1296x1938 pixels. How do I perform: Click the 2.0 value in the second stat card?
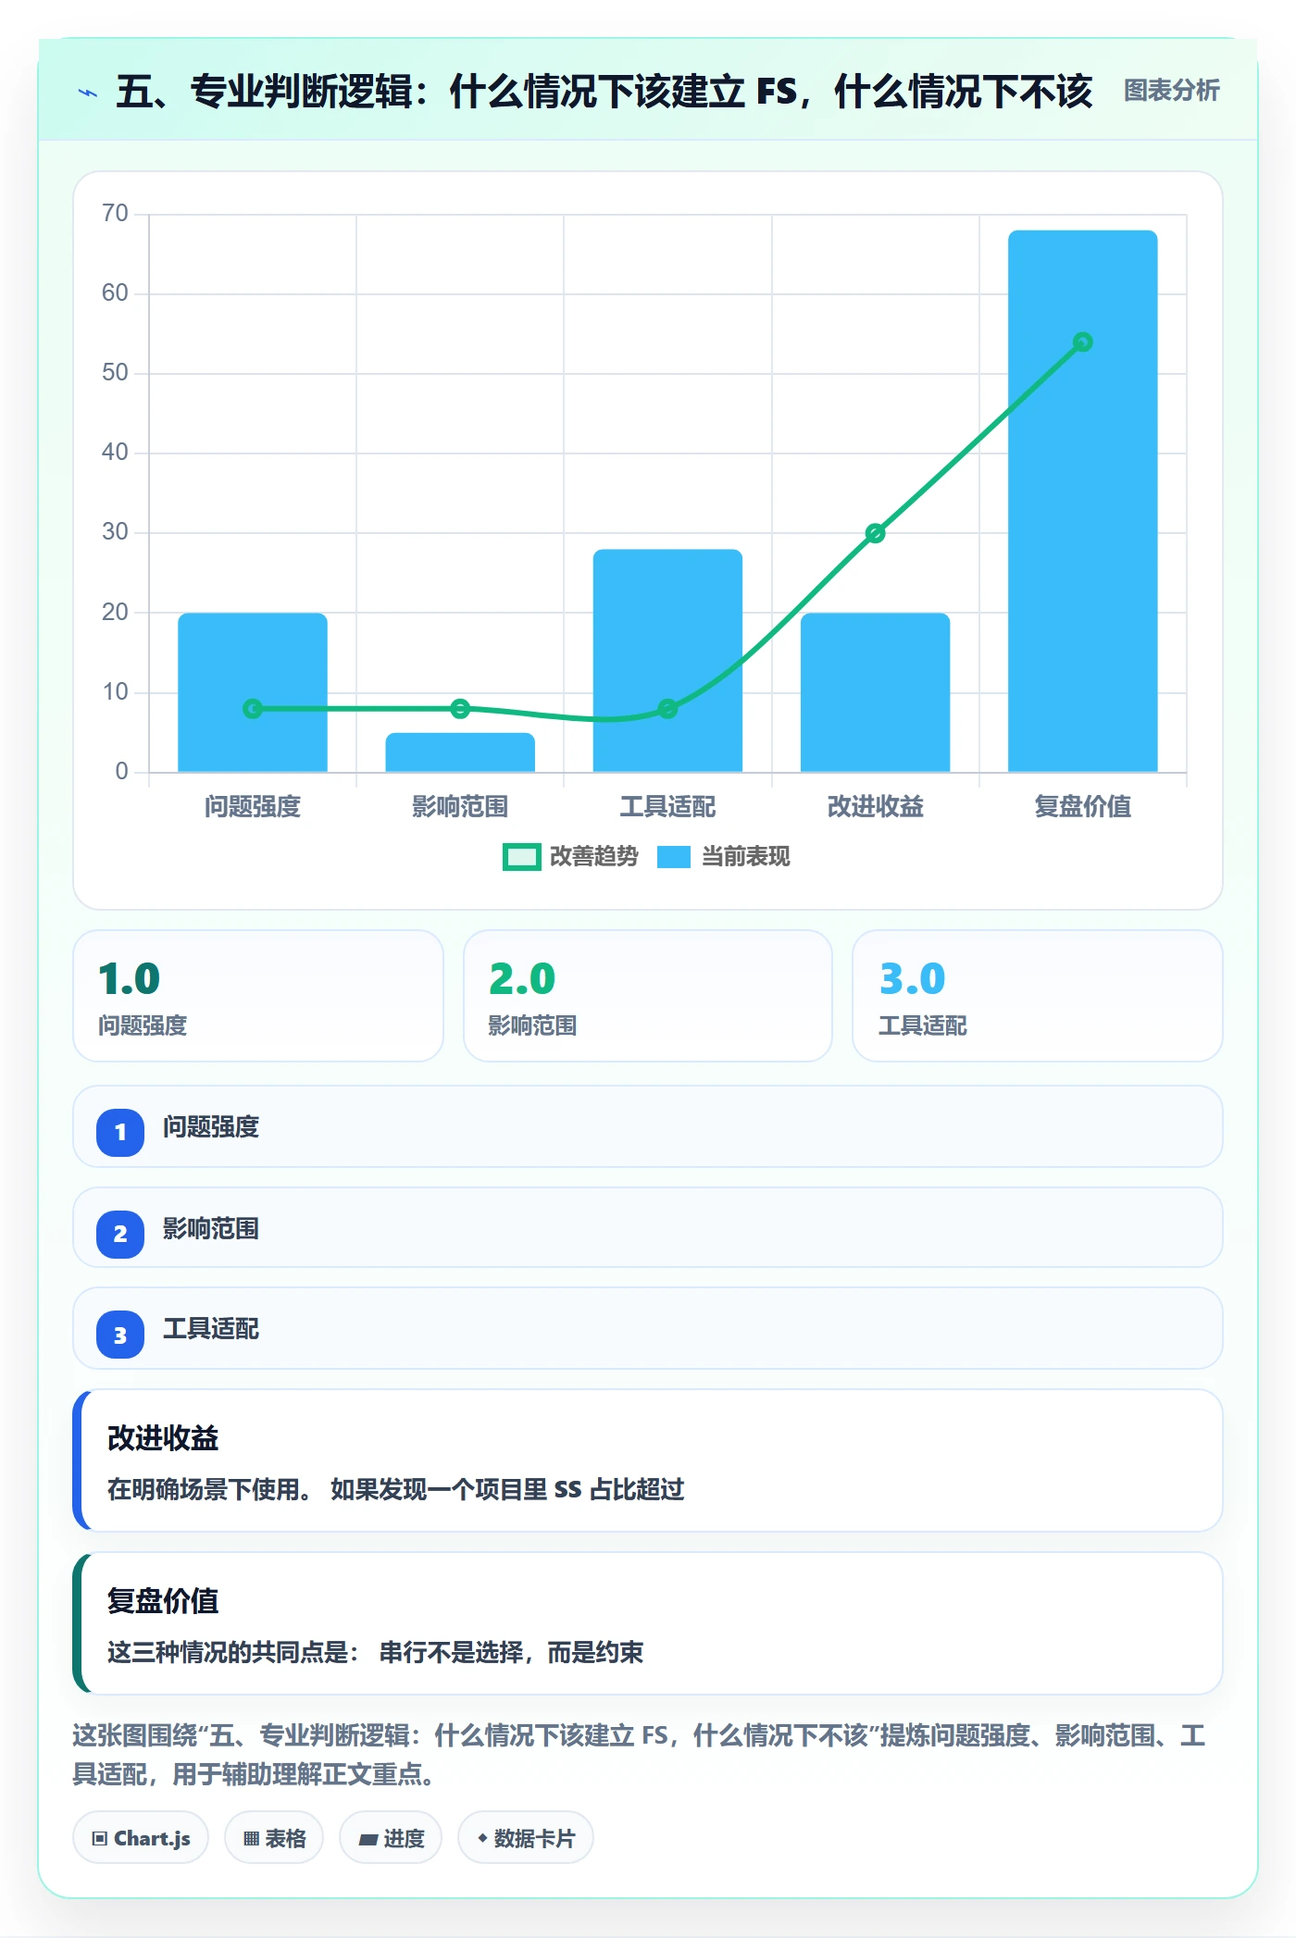coord(522,978)
